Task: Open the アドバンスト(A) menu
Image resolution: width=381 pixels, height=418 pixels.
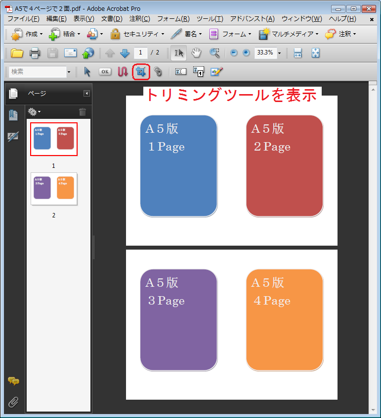Action: tap(252, 19)
